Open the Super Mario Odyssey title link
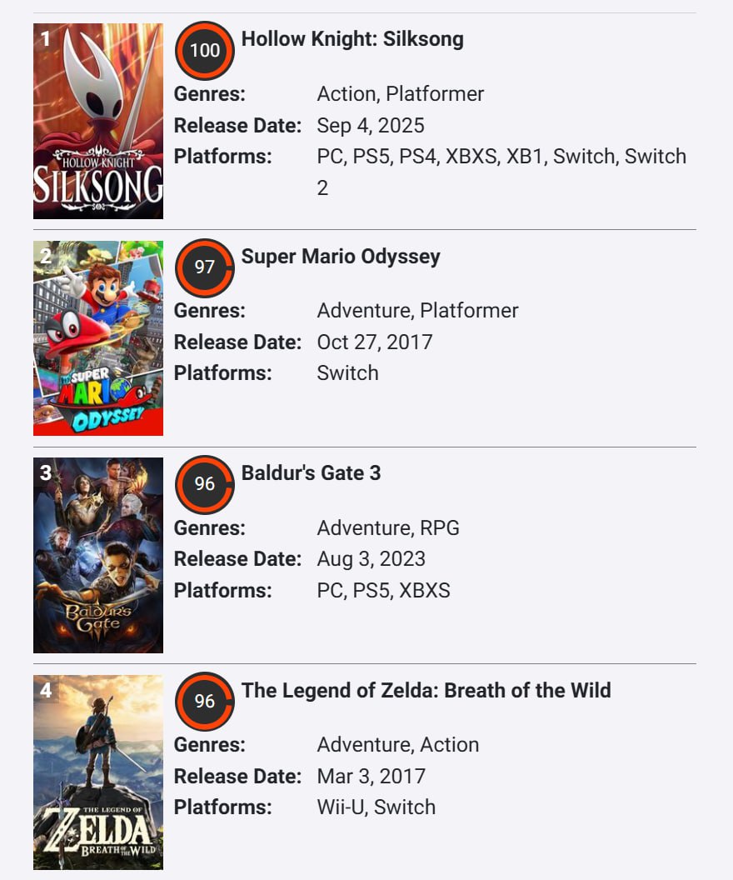Screen dimensions: 733x880 pos(341,256)
